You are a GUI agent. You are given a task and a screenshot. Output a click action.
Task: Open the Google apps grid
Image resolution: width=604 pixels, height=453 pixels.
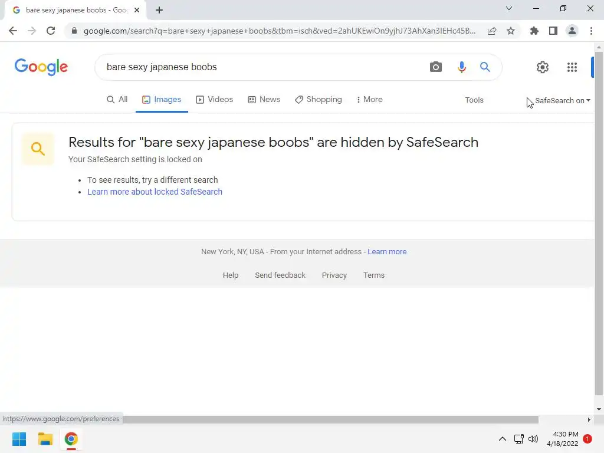click(572, 67)
